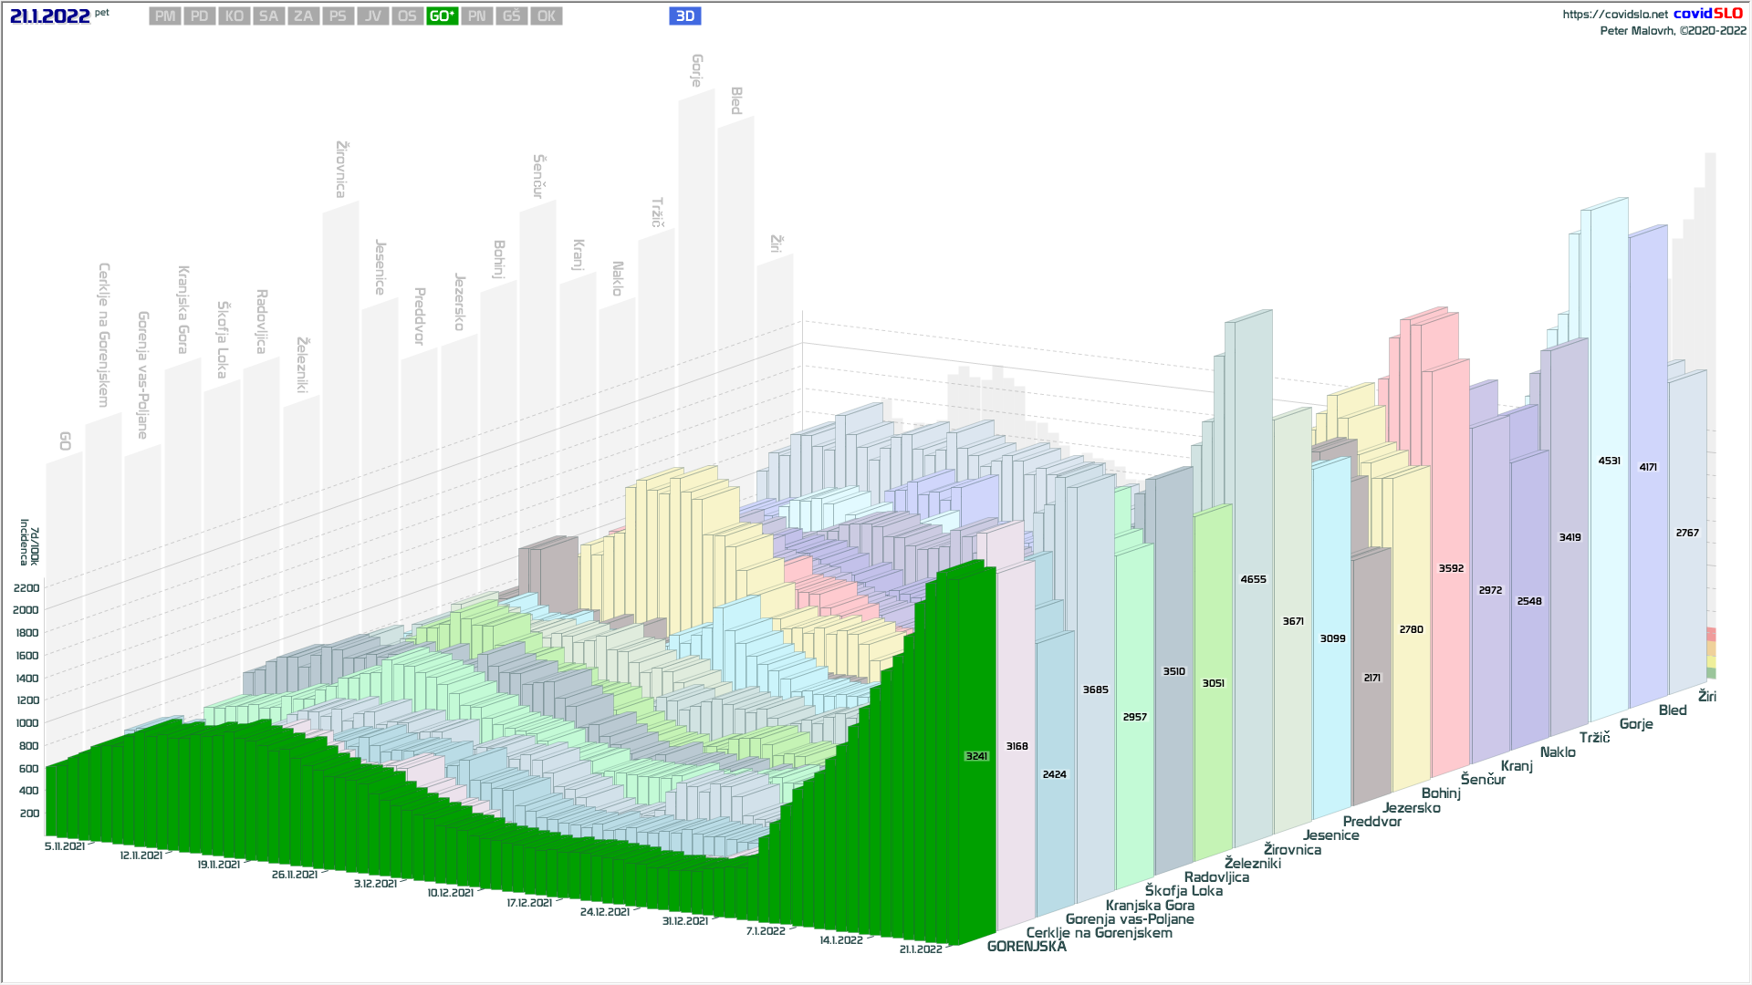Image resolution: width=1752 pixels, height=985 pixels.
Task: Click the GORENJSKA axis label
Action: [1027, 947]
